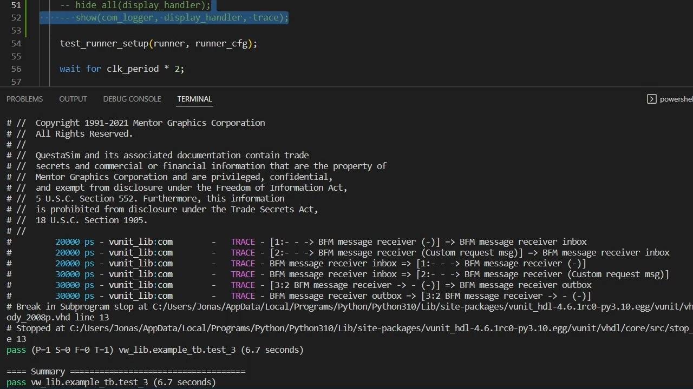Image resolution: width=693 pixels, height=389 pixels.
Task: Select the powershell terminal label
Action: (x=676, y=99)
